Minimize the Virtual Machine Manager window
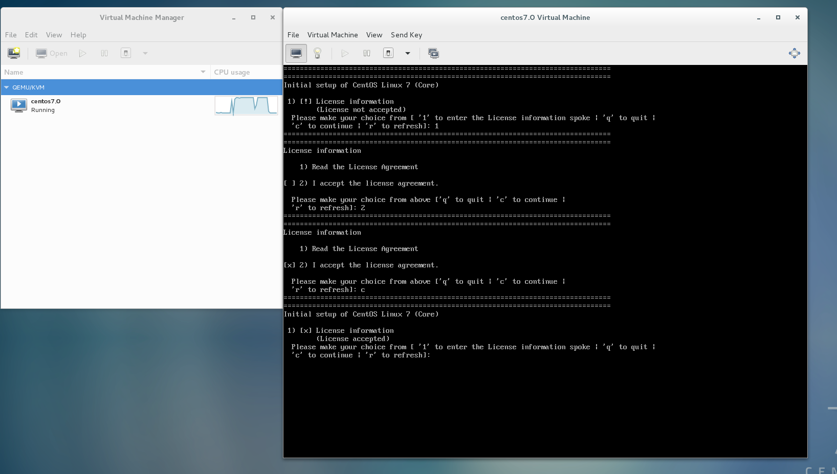Image resolution: width=837 pixels, height=474 pixels. coord(234,17)
